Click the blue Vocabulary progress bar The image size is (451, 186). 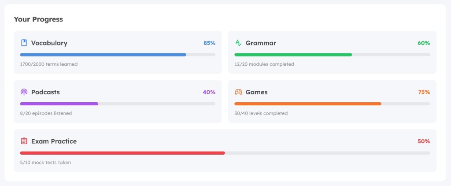(x=103, y=55)
